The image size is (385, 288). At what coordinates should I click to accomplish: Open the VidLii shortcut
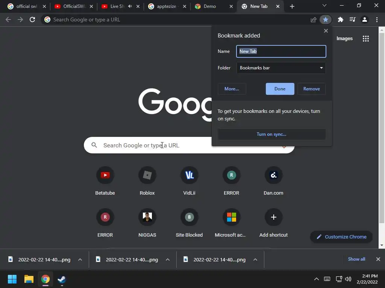tap(189, 181)
